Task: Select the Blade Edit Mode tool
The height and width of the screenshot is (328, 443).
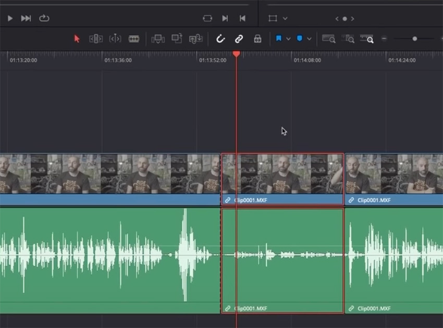Action: pyautogui.click(x=134, y=39)
